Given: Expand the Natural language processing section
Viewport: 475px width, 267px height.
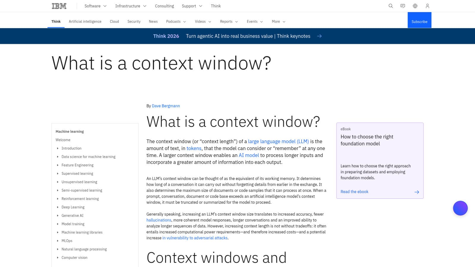Looking at the screenshot, I should tap(58, 249).
